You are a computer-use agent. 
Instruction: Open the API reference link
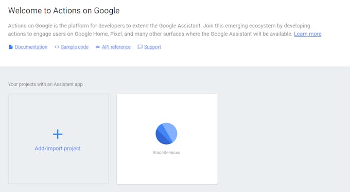pos(116,47)
